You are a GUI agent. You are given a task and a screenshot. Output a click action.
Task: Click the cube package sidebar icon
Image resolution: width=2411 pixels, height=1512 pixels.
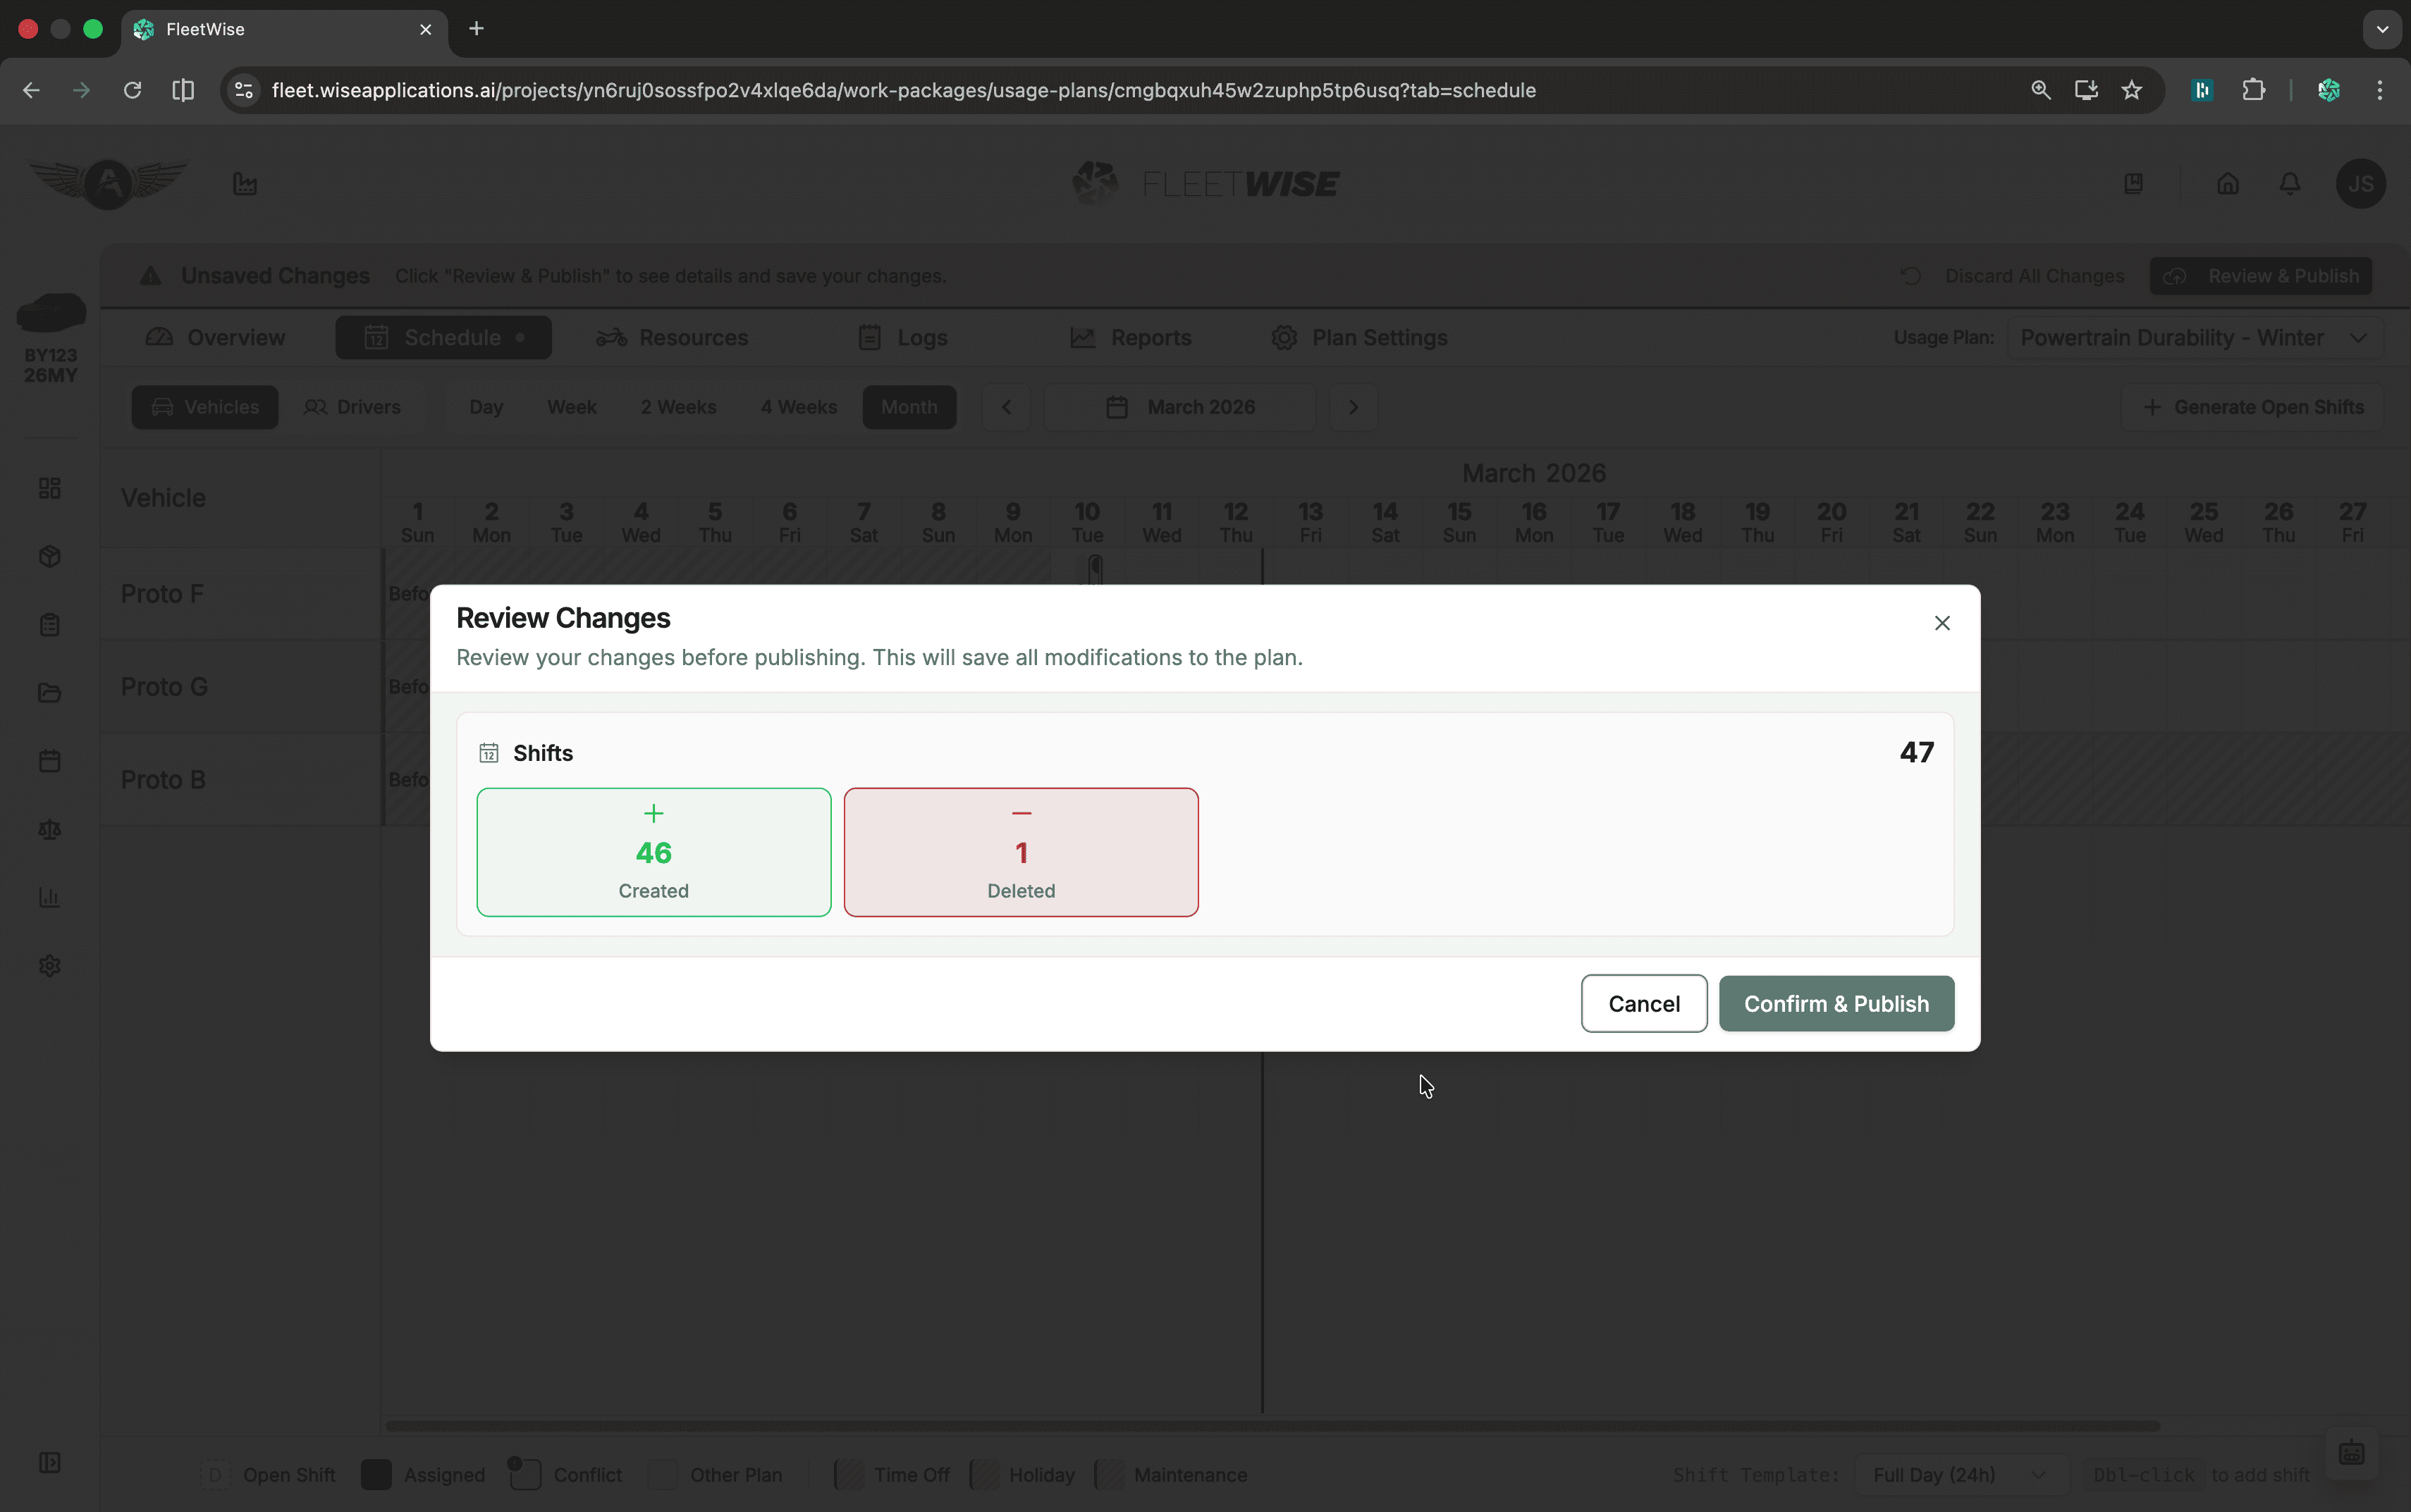pyautogui.click(x=50, y=556)
